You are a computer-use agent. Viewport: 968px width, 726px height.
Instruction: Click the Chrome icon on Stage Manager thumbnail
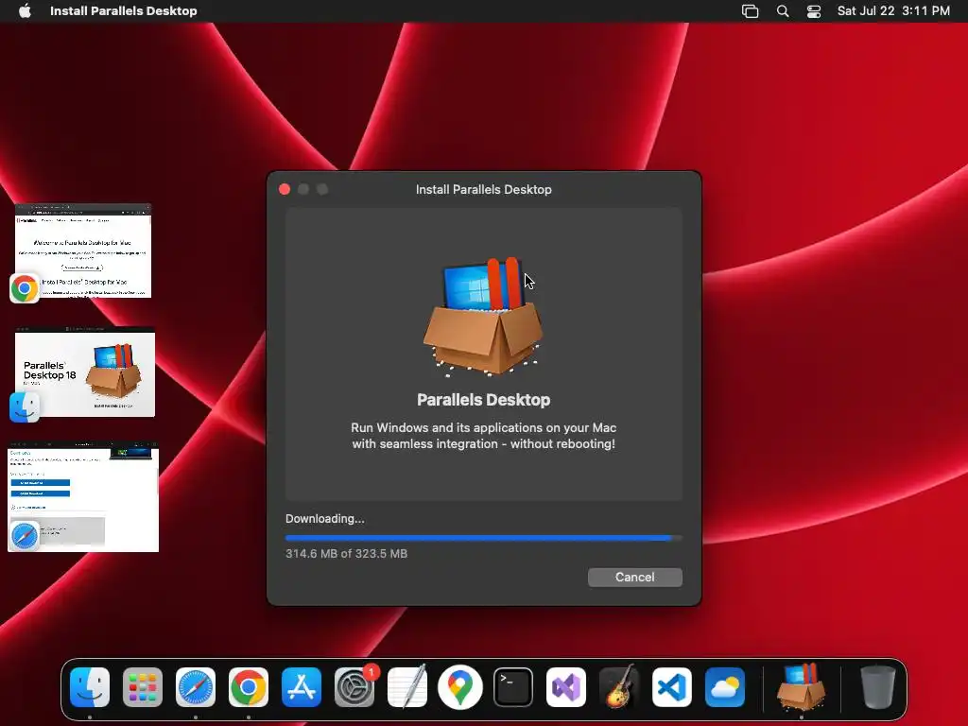[x=25, y=288]
